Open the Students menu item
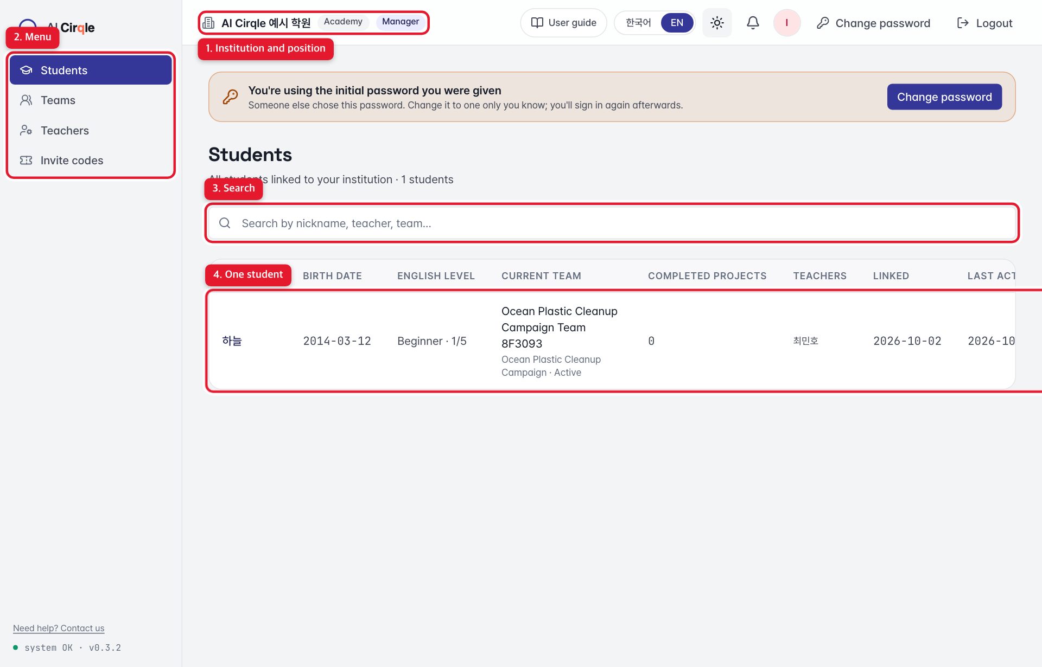Image resolution: width=1042 pixels, height=667 pixels. click(x=91, y=70)
